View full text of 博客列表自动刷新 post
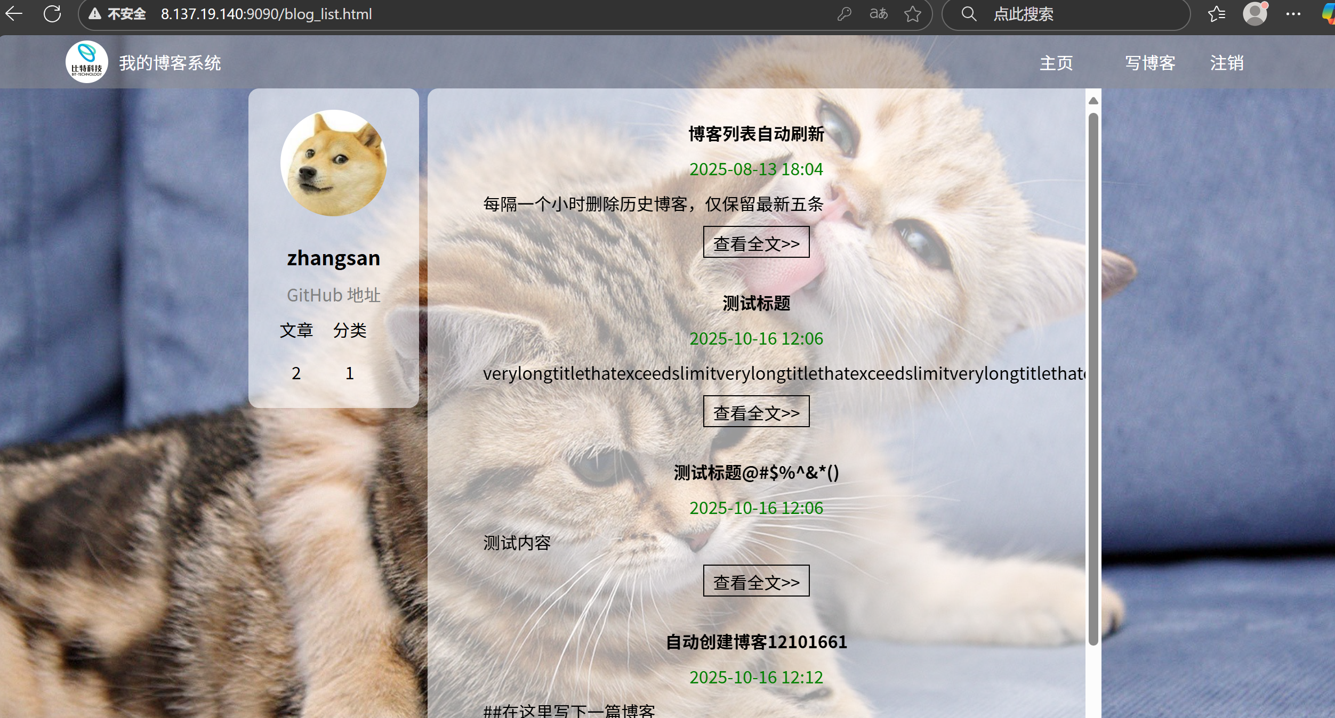 coord(756,242)
